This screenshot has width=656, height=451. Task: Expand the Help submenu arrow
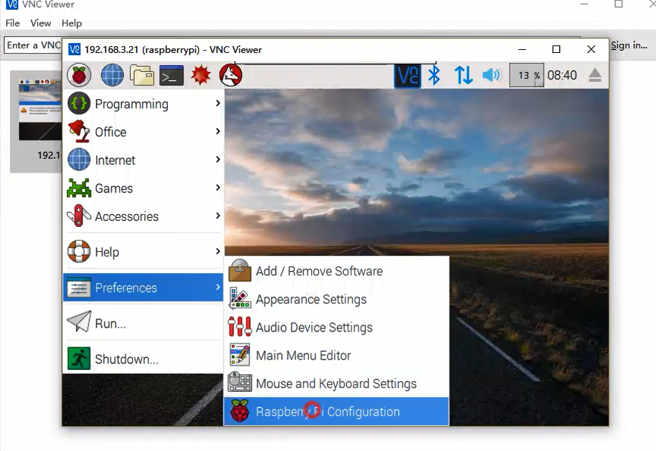coord(218,251)
